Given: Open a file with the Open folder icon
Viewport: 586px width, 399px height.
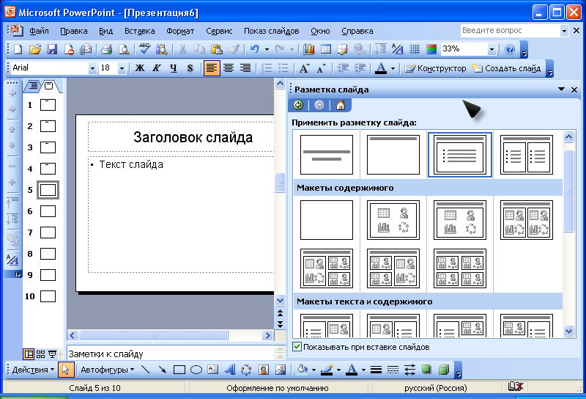Looking at the screenshot, I should pos(34,49).
